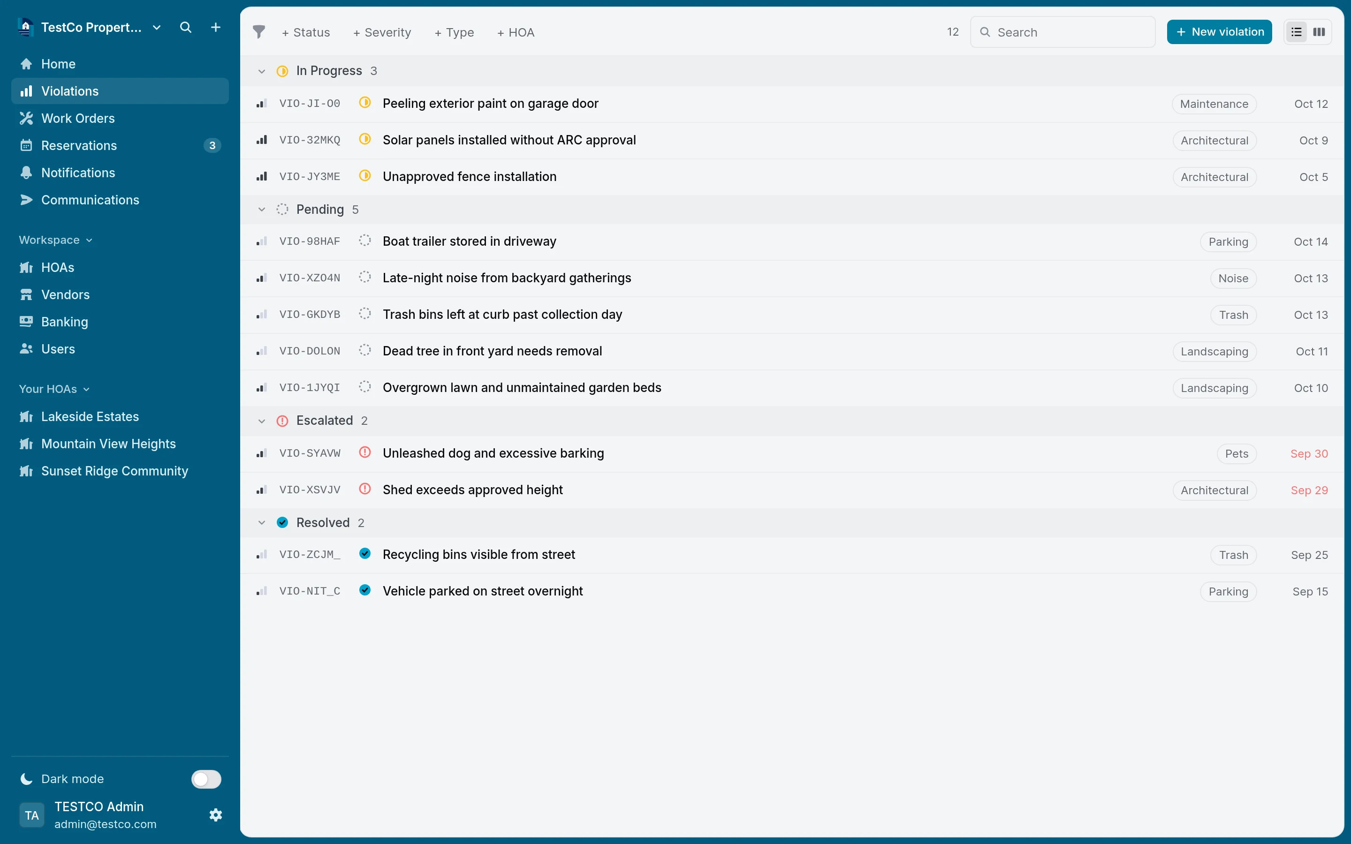Viewport: 1351px width, 844px height.
Task: Click Maintenance tag on Peeling paint row
Action: pos(1214,104)
